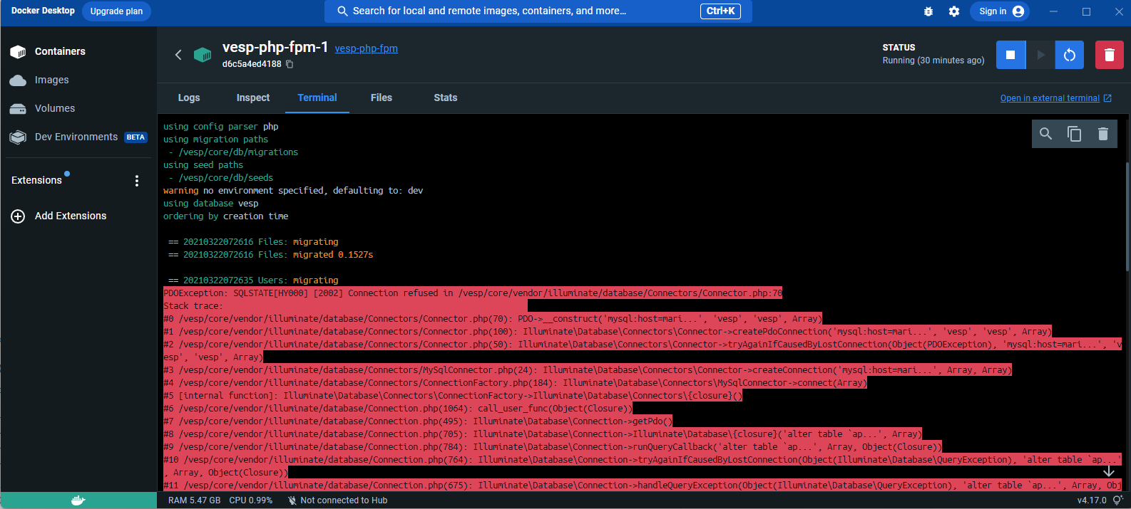Click the CPU 0.99% indicator
1131x509 pixels.
click(251, 500)
